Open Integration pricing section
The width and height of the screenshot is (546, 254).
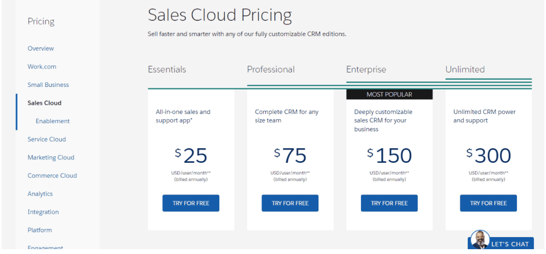click(x=43, y=212)
